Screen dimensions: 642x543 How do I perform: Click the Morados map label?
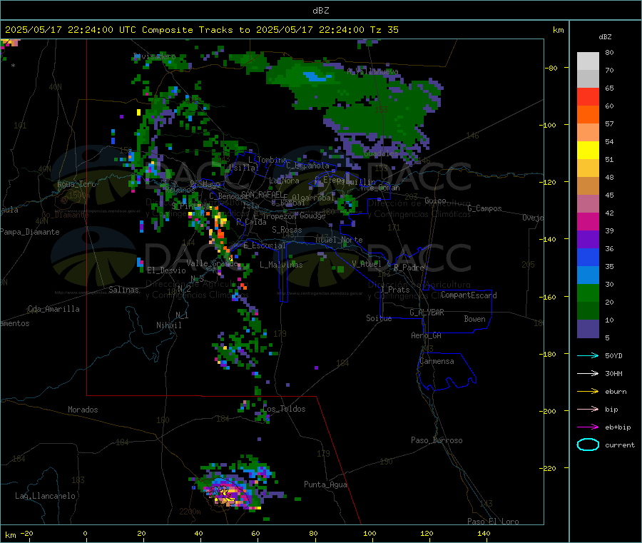[83, 410]
